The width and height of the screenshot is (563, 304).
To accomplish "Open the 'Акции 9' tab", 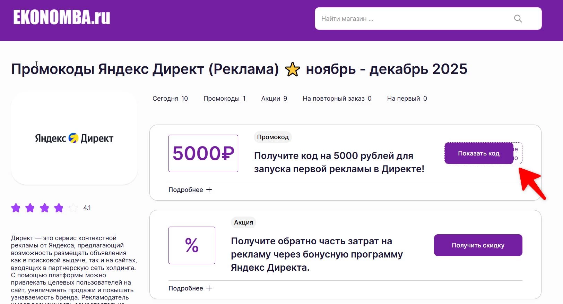I will (274, 99).
